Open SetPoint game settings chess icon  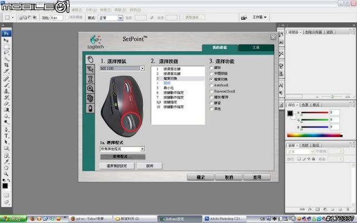pyautogui.click(x=90, y=79)
